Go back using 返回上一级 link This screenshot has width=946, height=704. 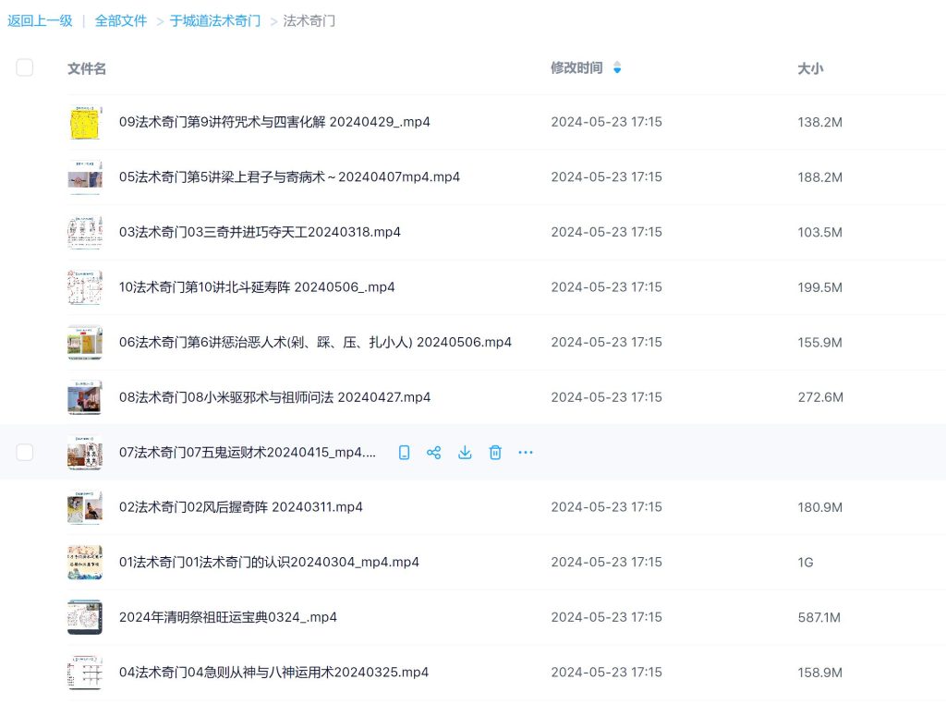[40, 20]
